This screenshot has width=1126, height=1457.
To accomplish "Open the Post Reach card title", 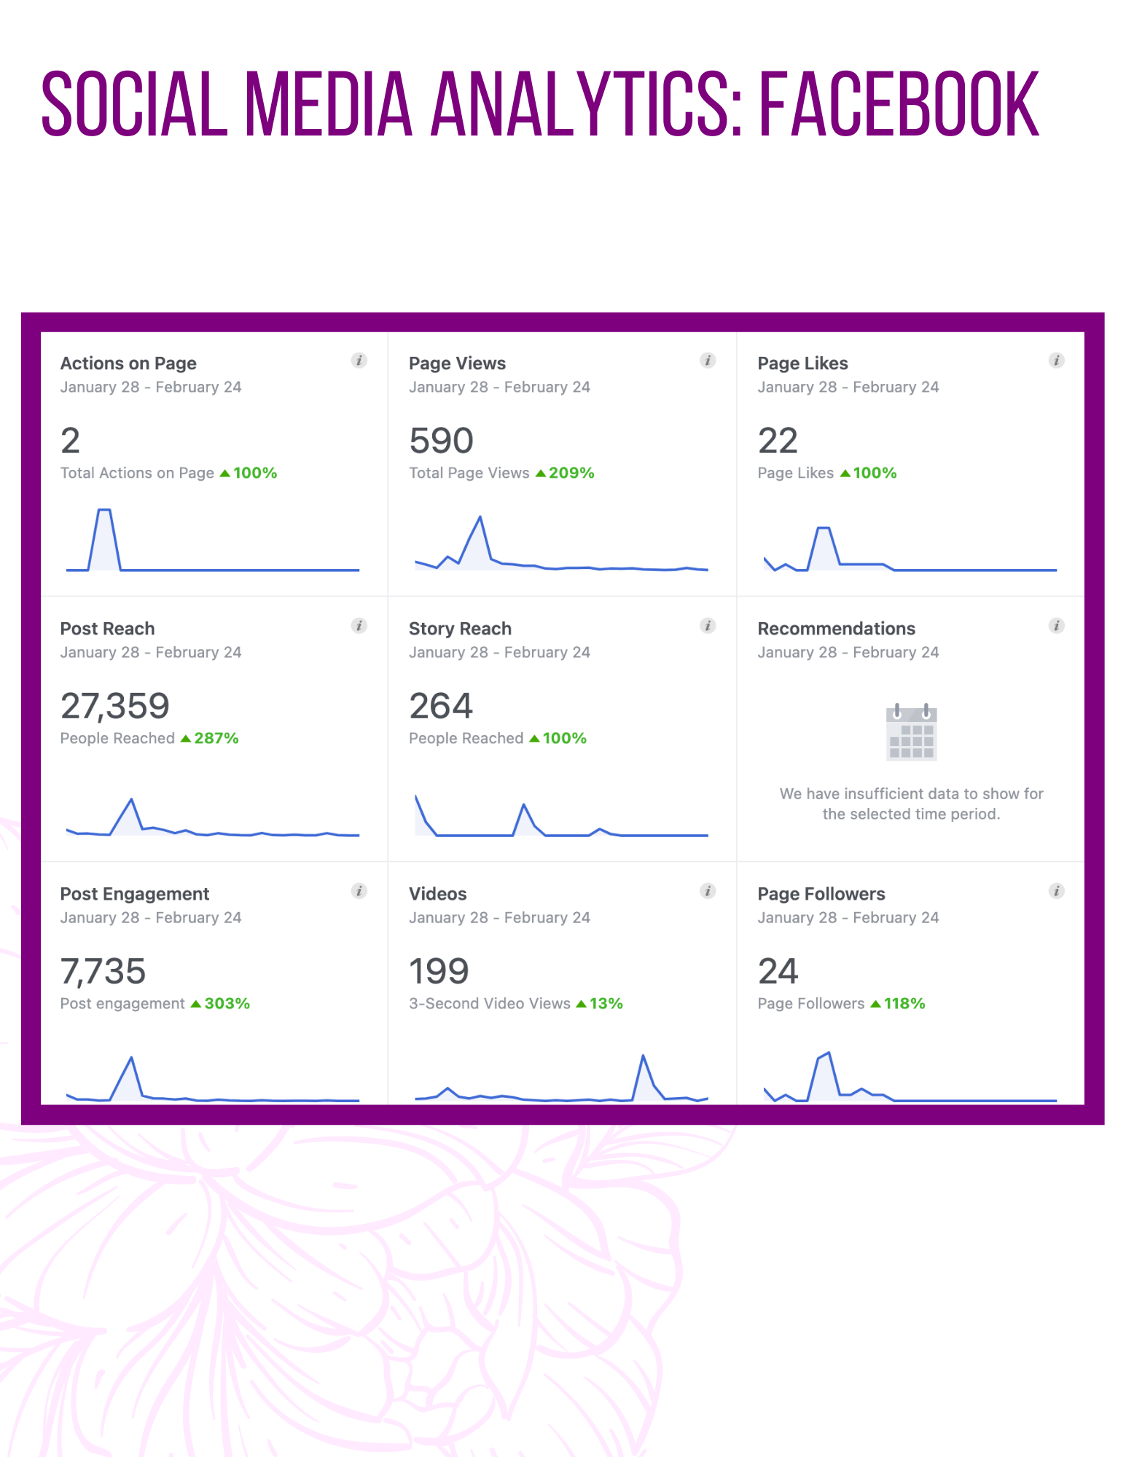I will pos(107,628).
